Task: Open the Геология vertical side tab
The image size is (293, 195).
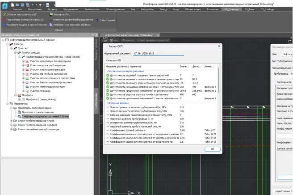Action: (x=96, y=75)
